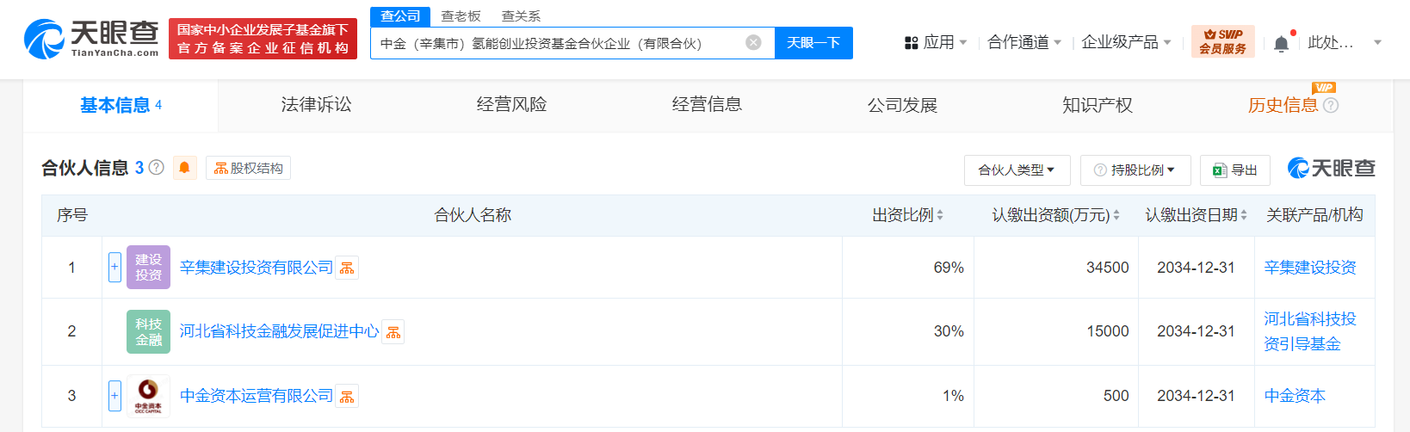Image resolution: width=1410 pixels, height=432 pixels.
Task: Open the notification bell in top bar
Action: [x=1281, y=43]
